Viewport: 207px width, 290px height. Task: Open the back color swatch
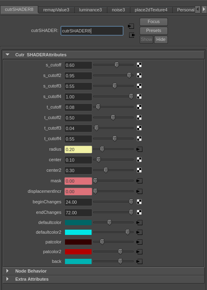coord(78,261)
